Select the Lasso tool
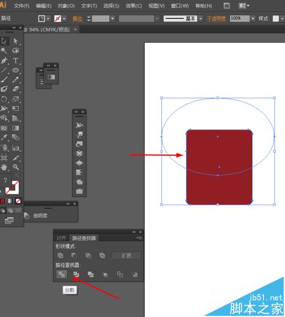This screenshot has height=317, width=285. coord(15,51)
